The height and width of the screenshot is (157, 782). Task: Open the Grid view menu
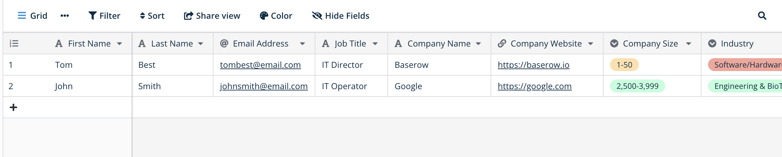[32, 16]
